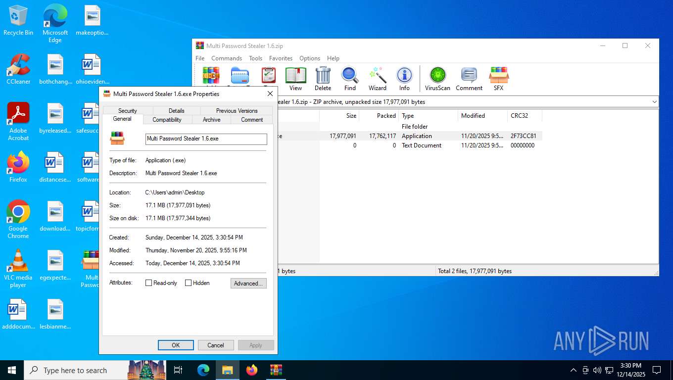Click the SFX toolbar icon
This screenshot has height=380, width=673.
498,79
